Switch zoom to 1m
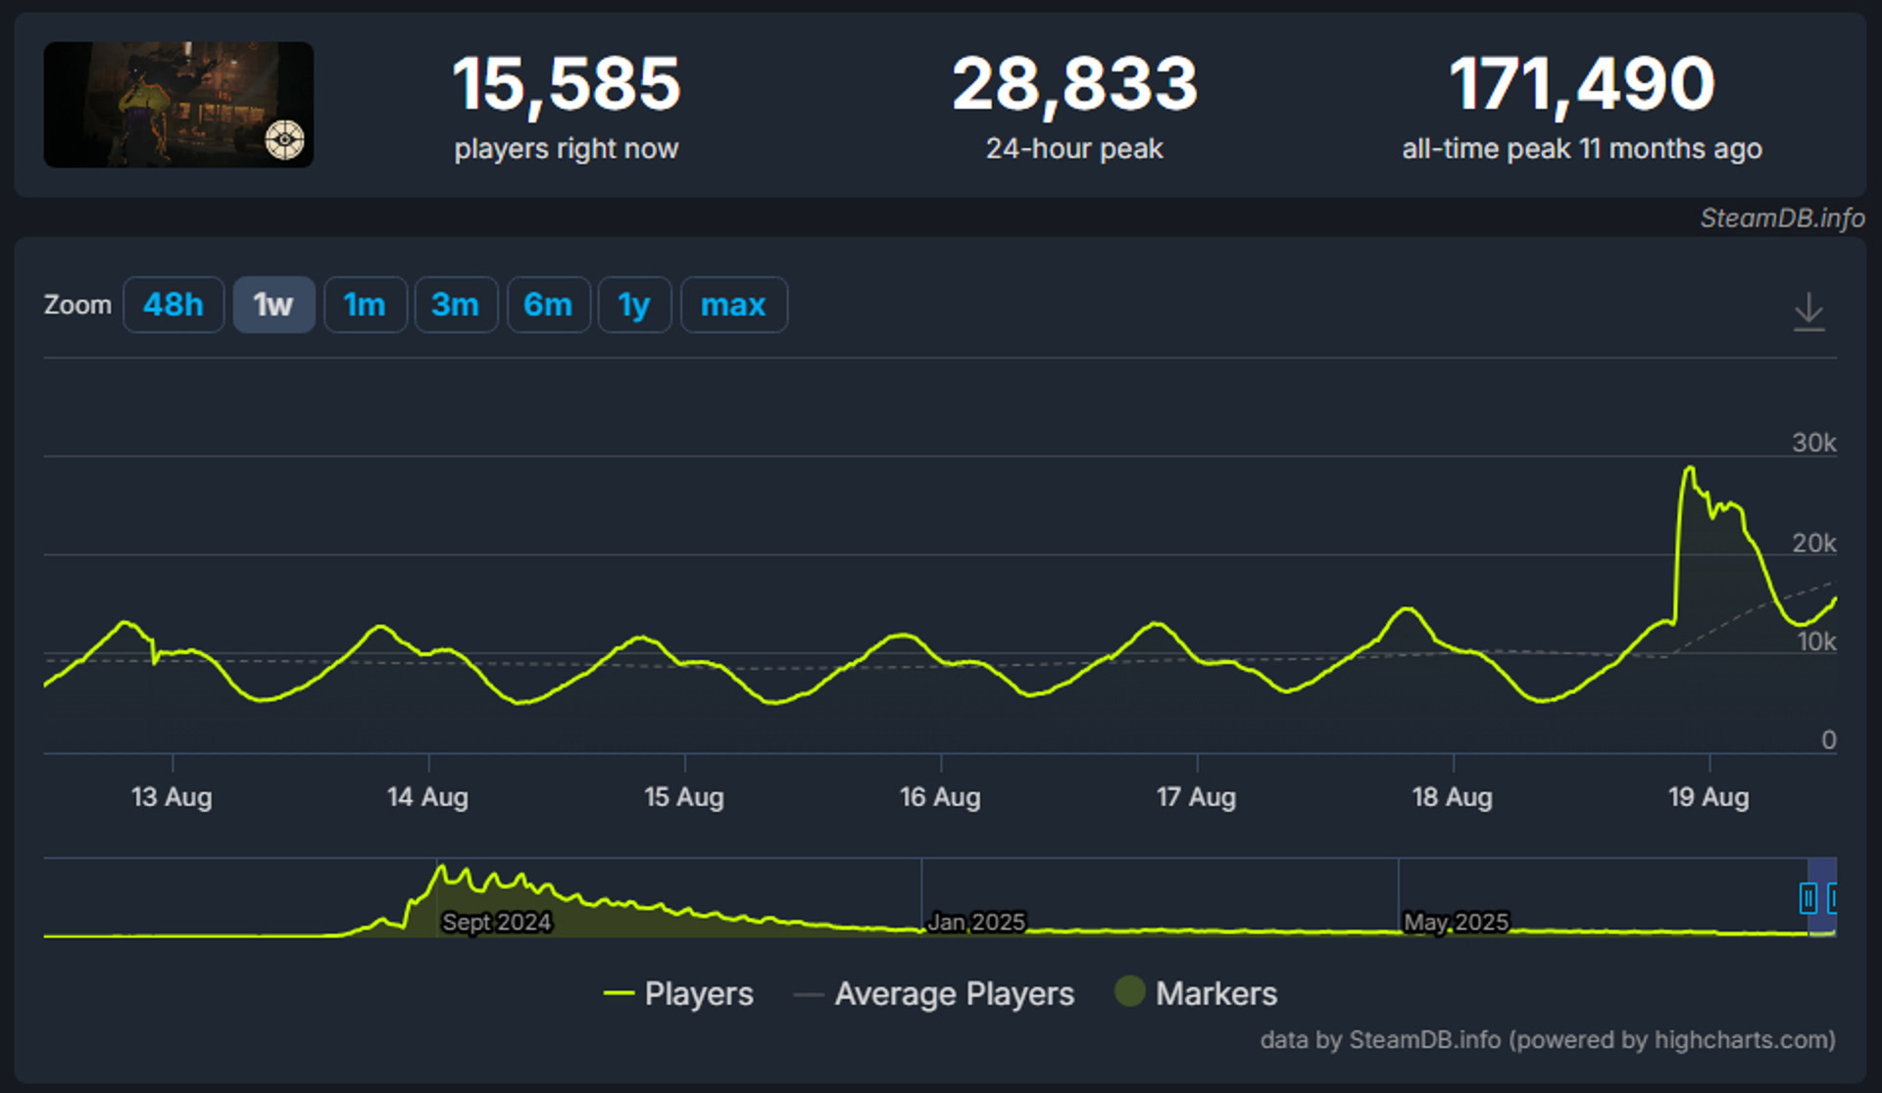This screenshot has height=1093, width=1882. (x=365, y=305)
